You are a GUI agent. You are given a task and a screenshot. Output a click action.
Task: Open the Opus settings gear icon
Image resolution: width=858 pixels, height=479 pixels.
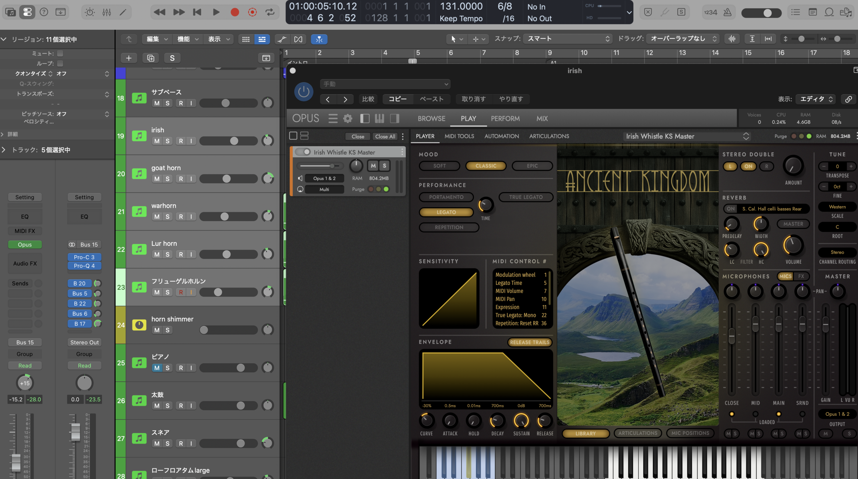(x=348, y=118)
